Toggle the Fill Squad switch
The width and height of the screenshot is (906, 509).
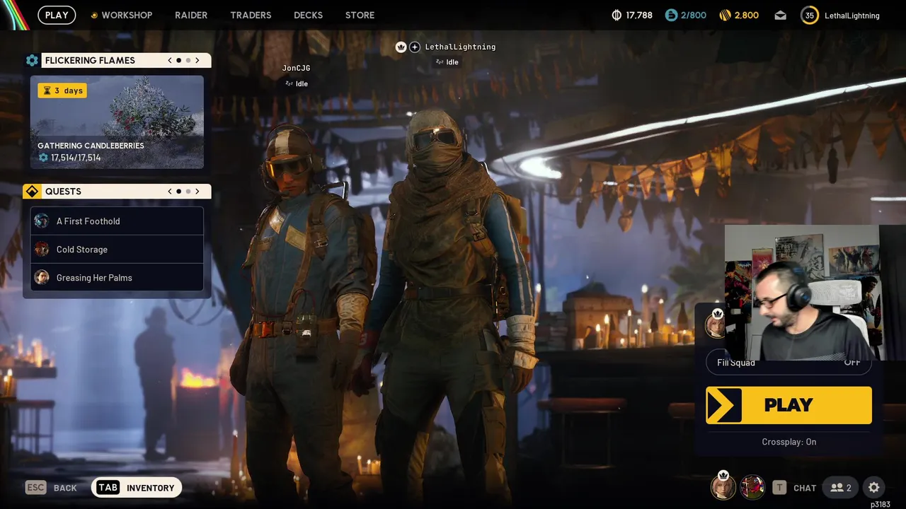(x=789, y=363)
